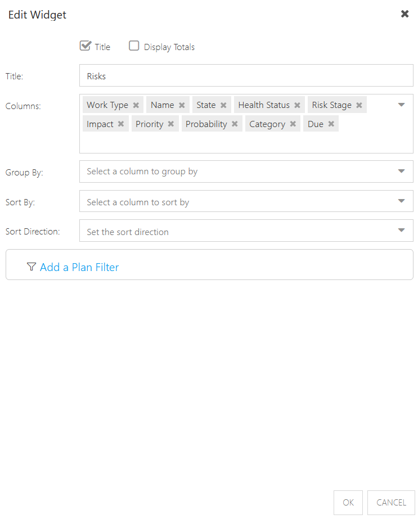
Task: Remove the Probability column tag
Action: [235, 124]
